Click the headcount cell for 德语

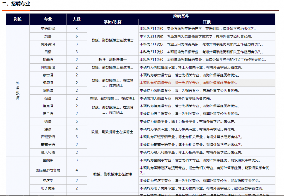tap(77, 121)
